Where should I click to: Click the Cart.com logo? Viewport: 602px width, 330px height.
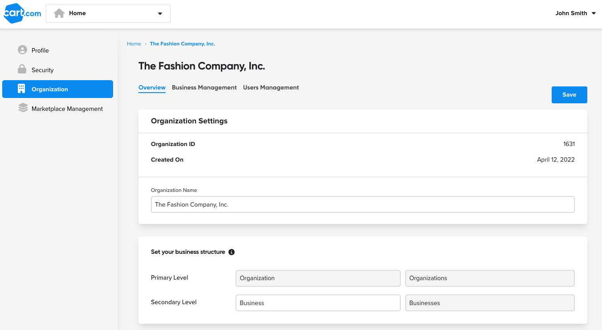(x=22, y=13)
